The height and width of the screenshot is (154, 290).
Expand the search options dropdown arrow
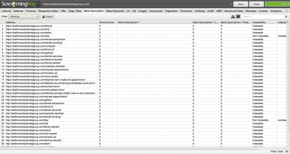coord(286,17)
